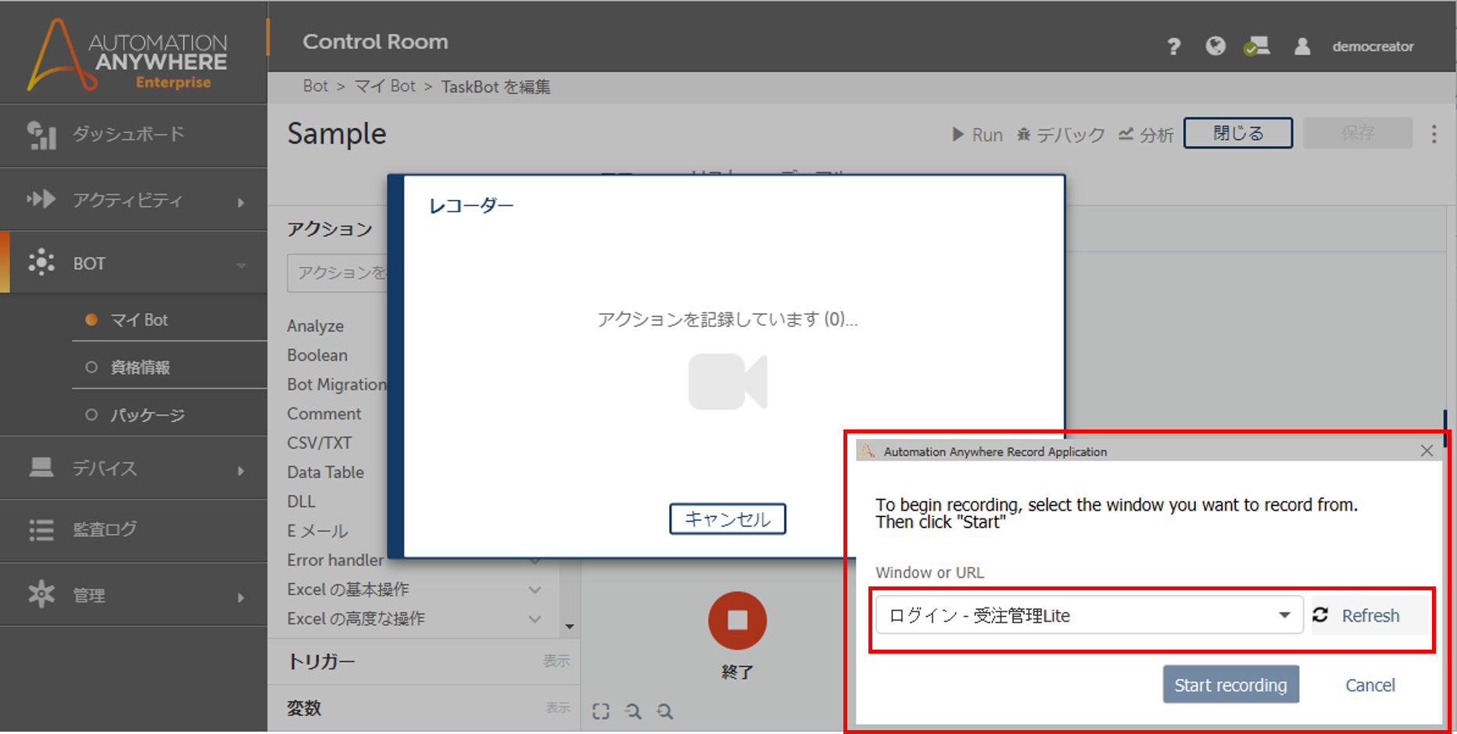
Task: Open the user profile icon
Action: [x=1302, y=46]
